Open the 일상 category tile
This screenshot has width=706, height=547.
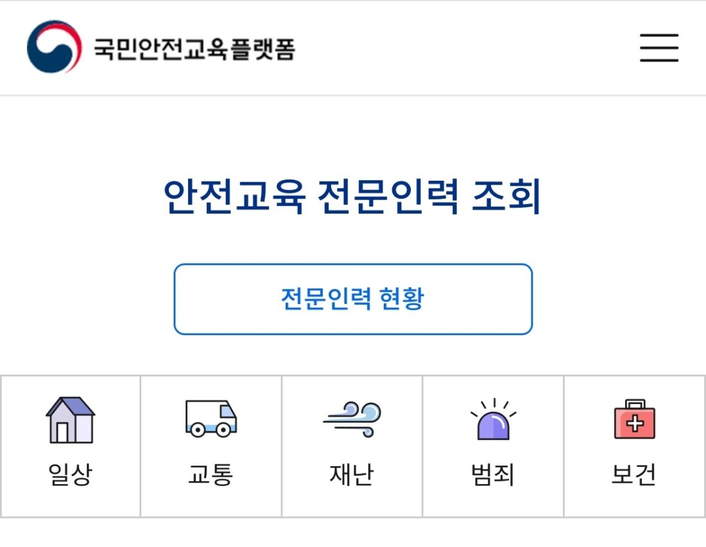[x=71, y=446]
